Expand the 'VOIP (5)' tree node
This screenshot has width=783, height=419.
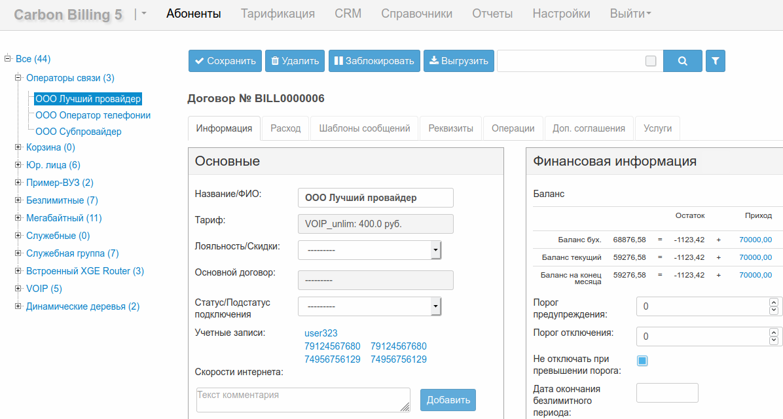point(18,288)
